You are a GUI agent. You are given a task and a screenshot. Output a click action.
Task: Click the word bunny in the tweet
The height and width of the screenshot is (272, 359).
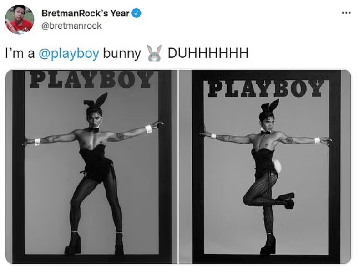coord(122,54)
